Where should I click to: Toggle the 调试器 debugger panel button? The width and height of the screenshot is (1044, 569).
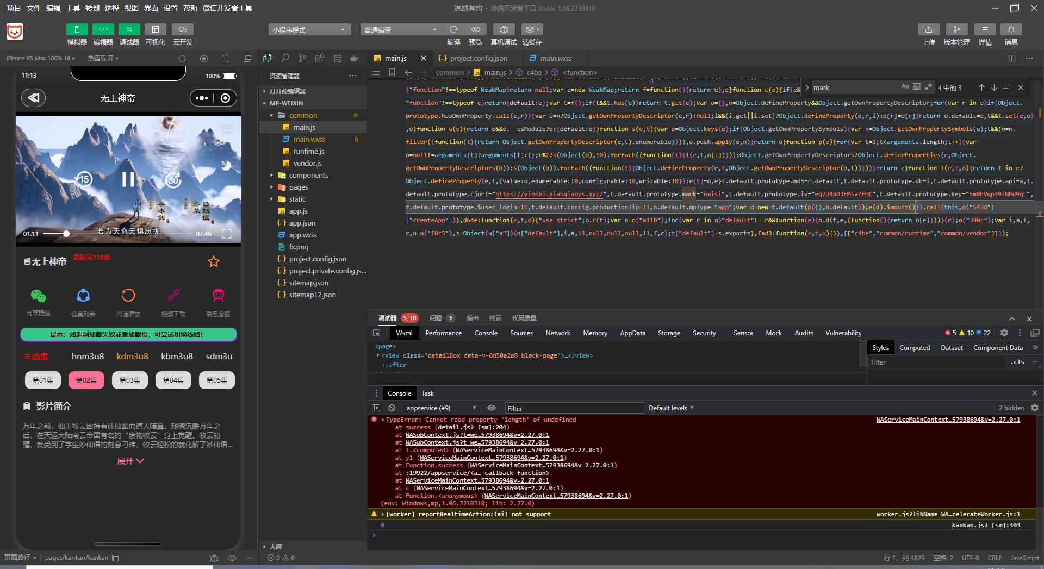click(129, 29)
